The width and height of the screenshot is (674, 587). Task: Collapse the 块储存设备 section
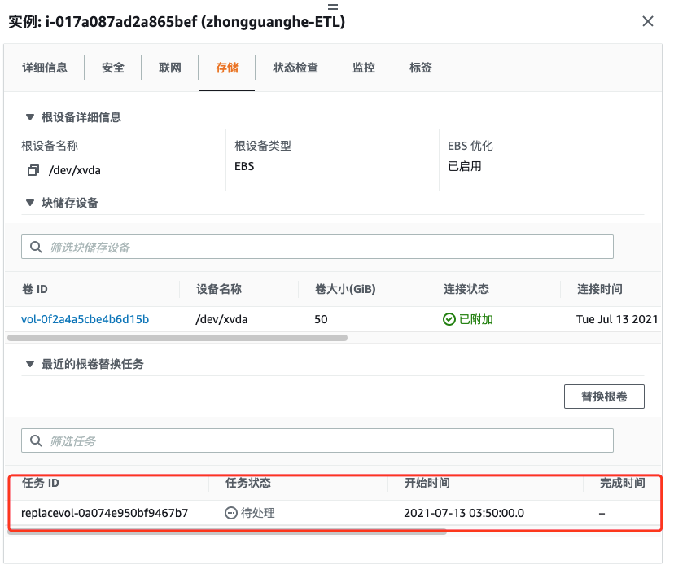30,203
